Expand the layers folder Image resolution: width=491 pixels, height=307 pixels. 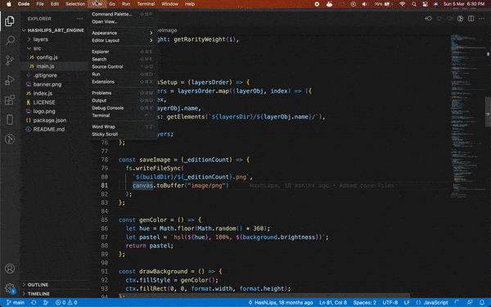[40, 39]
